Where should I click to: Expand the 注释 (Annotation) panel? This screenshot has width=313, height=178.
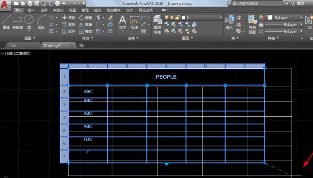tap(133, 38)
